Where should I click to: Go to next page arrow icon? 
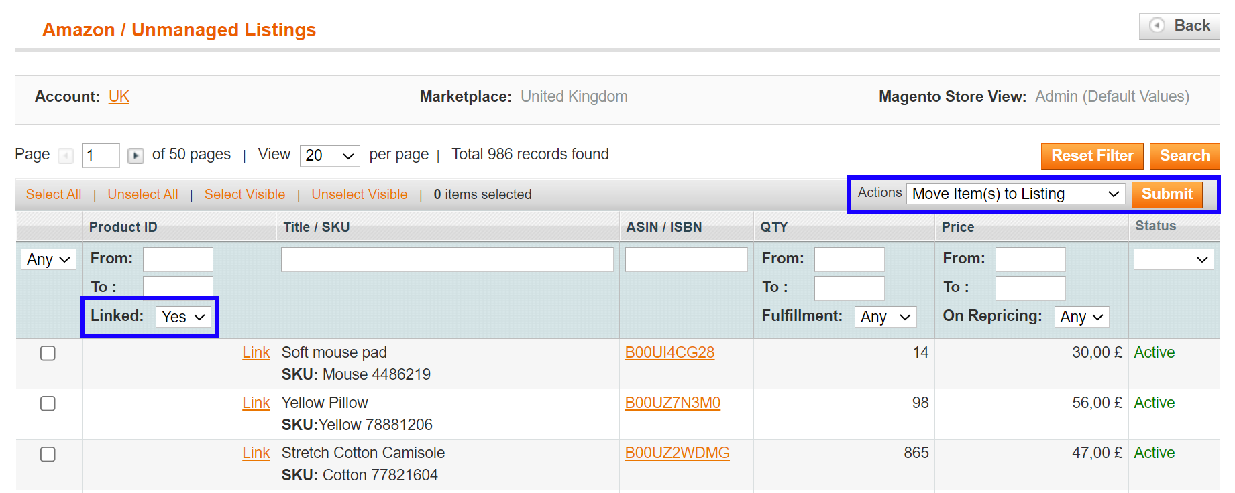(136, 156)
